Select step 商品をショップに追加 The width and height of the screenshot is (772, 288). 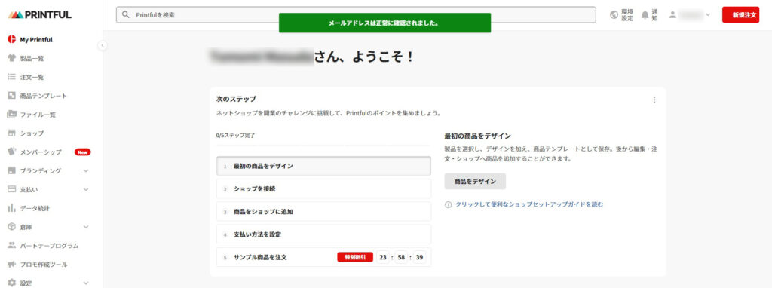[x=323, y=212]
